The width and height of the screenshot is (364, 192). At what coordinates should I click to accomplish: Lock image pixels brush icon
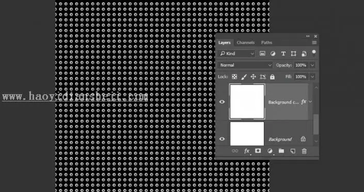(x=244, y=77)
